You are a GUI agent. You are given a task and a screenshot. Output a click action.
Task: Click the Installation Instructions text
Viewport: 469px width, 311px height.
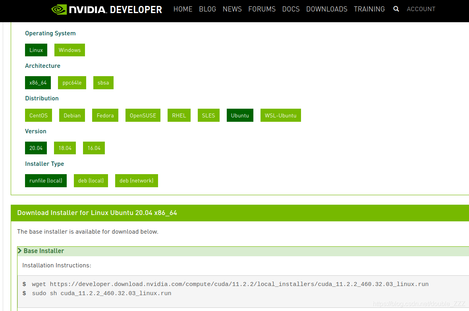[57, 265]
